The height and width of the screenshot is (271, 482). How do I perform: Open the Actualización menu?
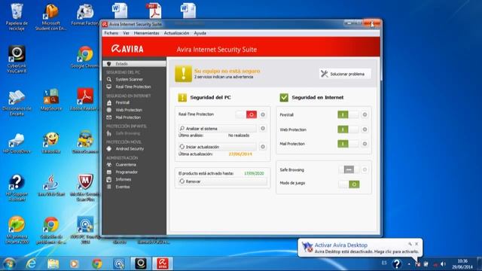(x=176, y=33)
